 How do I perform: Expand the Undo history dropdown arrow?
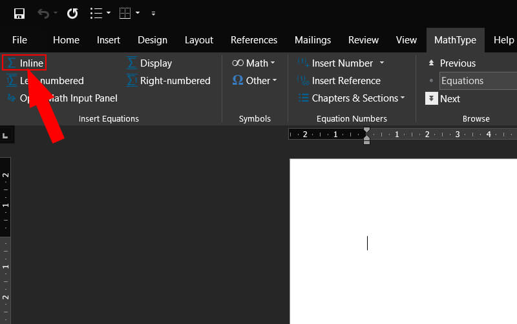[56, 13]
